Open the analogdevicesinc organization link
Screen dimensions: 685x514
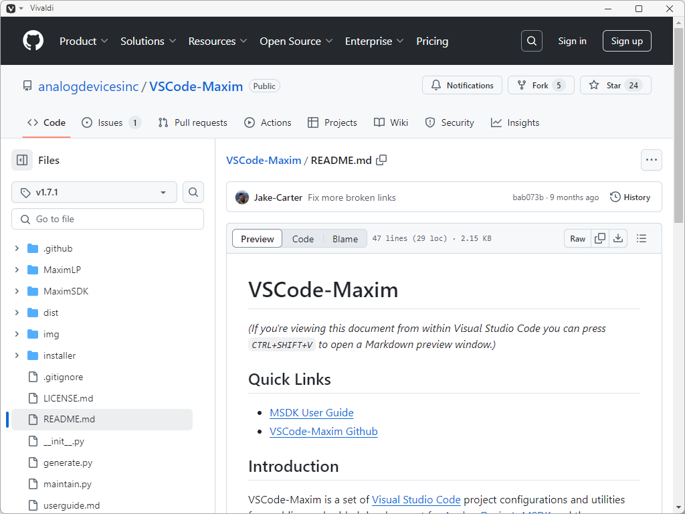point(88,86)
